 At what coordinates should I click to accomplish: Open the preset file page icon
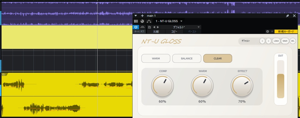[149, 27]
